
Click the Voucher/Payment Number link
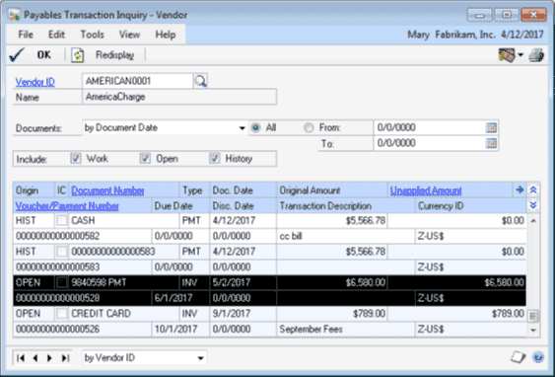coord(67,206)
